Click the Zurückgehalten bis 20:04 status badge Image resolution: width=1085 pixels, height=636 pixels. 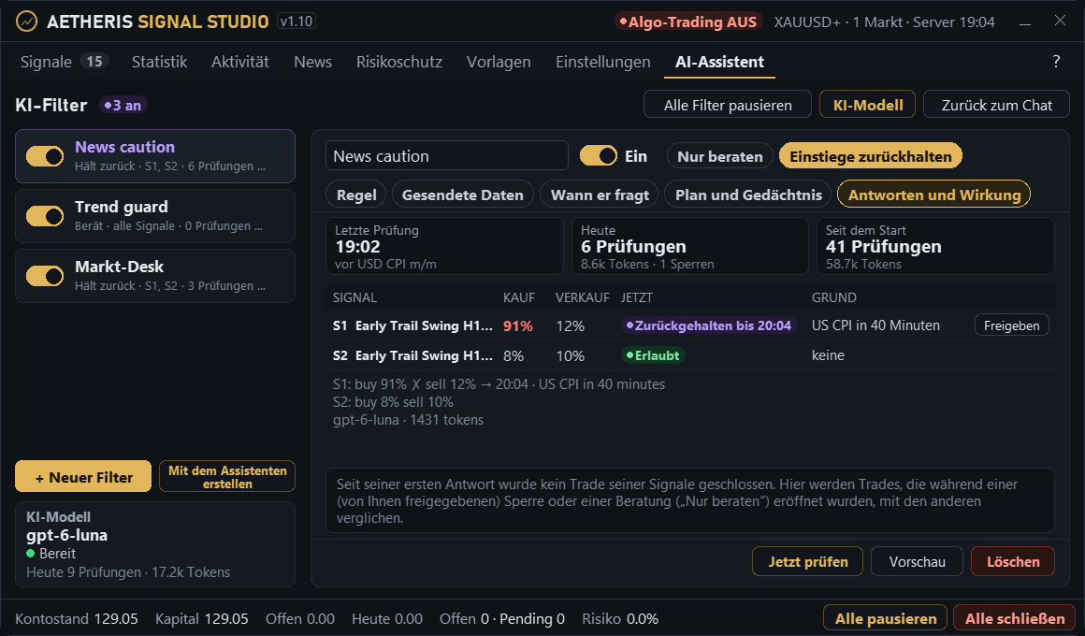click(x=709, y=325)
